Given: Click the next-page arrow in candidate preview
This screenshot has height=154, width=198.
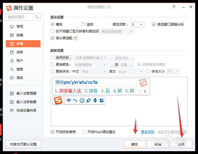Looking at the screenshot, I should click(x=145, y=91).
